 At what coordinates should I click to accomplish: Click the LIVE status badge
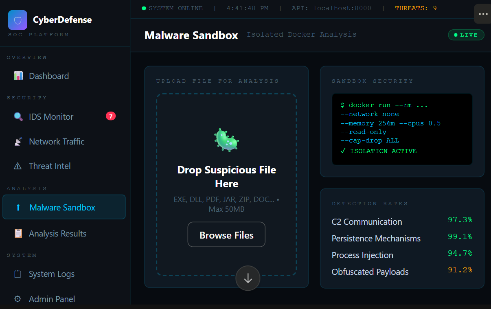pos(466,35)
